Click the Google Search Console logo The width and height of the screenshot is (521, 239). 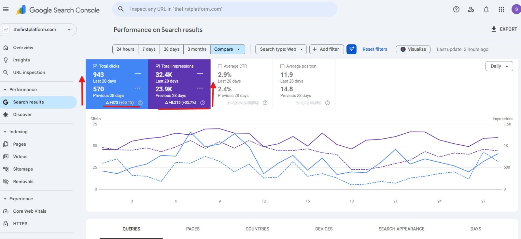pos(58,10)
